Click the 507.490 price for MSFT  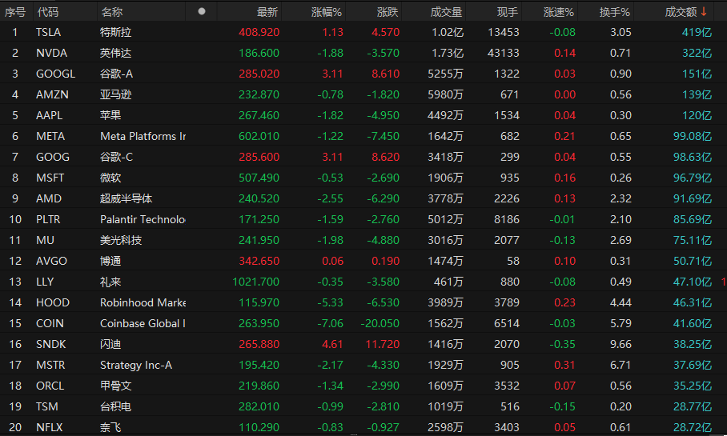tap(259, 178)
